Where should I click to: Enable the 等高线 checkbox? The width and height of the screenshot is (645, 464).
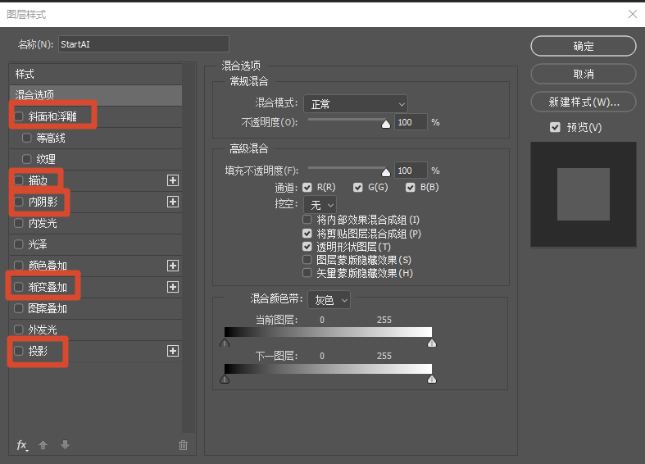[27, 138]
